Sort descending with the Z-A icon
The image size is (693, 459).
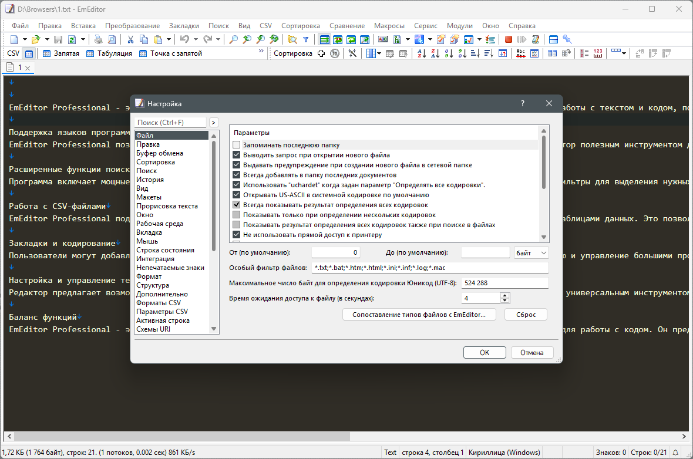(x=435, y=53)
